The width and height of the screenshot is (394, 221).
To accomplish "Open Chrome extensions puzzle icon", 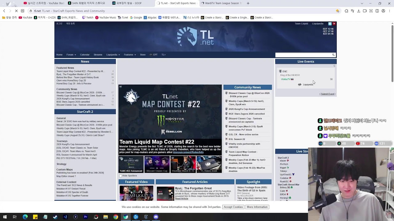I will coord(346,11).
